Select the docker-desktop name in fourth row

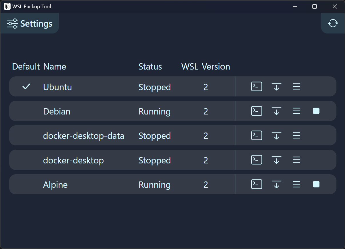(x=73, y=160)
